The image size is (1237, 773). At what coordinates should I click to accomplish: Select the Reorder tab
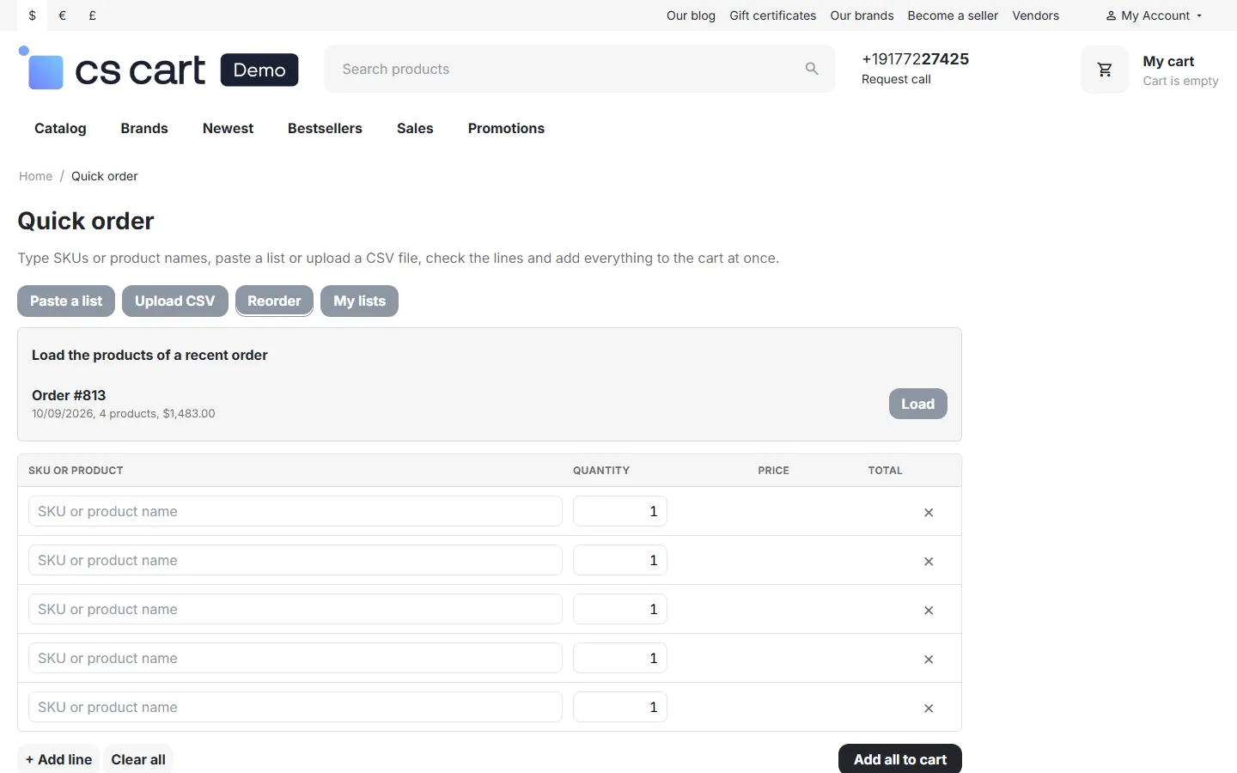[274, 301]
